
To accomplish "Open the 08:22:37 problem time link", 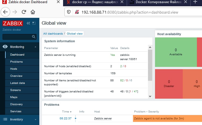I will tap(65, 118).
